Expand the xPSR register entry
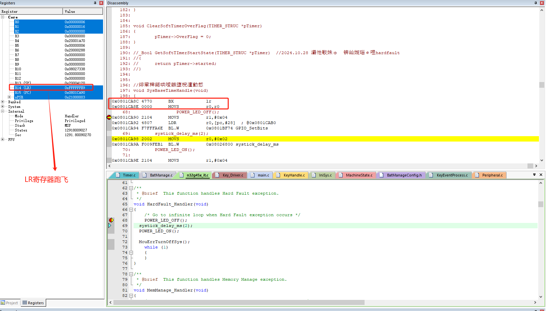Screen dimensions: 546x311 (9, 97)
